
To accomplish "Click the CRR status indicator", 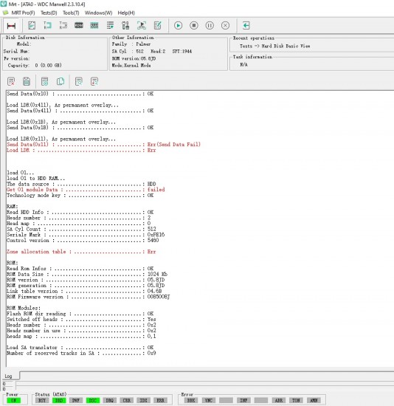I will (127, 400).
